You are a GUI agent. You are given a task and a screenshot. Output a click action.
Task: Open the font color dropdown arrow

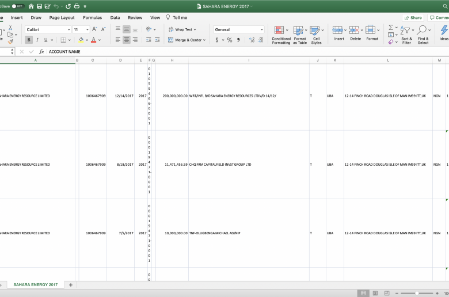click(x=100, y=40)
